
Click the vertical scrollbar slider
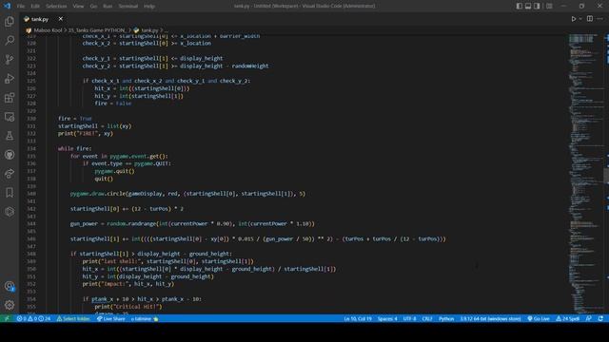pyautogui.click(x=606, y=176)
